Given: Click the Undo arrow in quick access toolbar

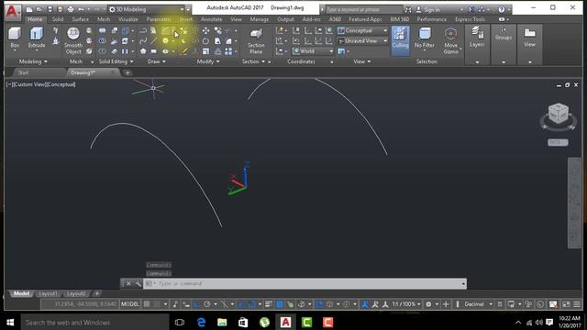Looking at the screenshot, I should [x=81, y=9].
